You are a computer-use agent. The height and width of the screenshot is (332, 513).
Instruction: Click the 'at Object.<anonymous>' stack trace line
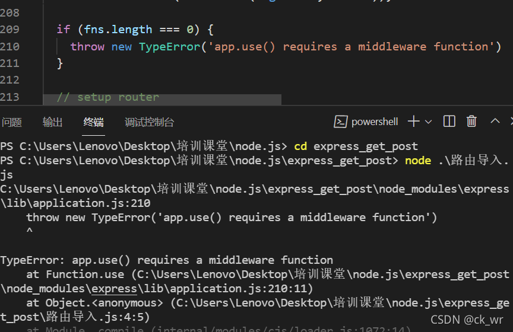(x=255, y=310)
